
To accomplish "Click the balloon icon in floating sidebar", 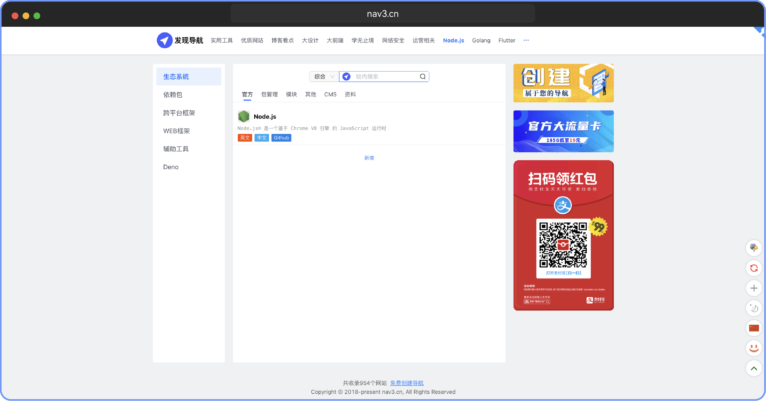I will click(754, 248).
